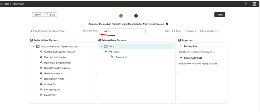The height and width of the screenshot is (112, 260).
Task: Click the Total folder icon
Action: coord(106,46)
